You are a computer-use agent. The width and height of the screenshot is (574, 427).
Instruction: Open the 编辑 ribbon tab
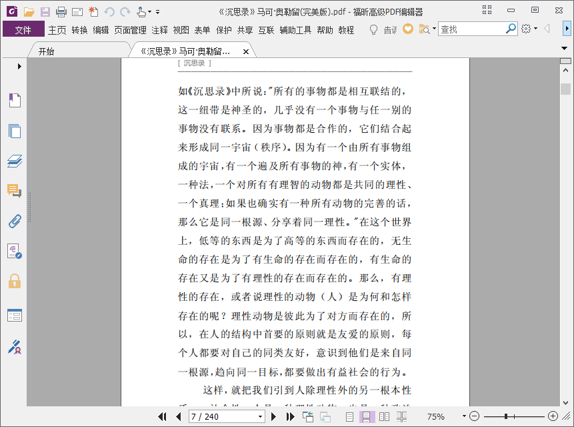click(101, 29)
